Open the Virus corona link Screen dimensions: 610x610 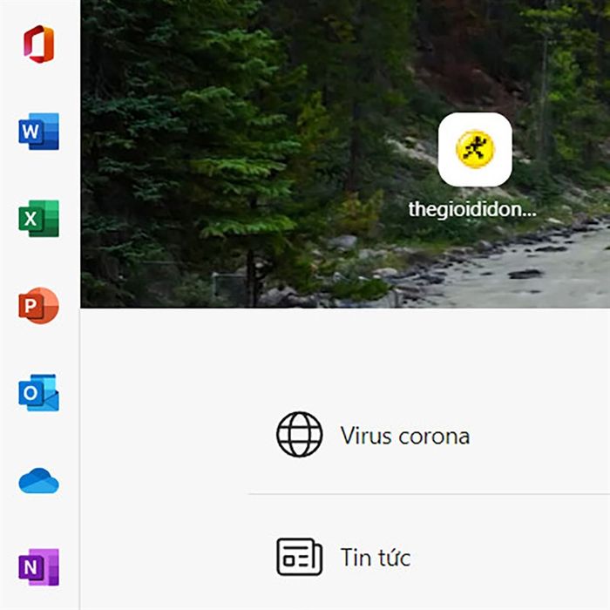(x=404, y=435)
